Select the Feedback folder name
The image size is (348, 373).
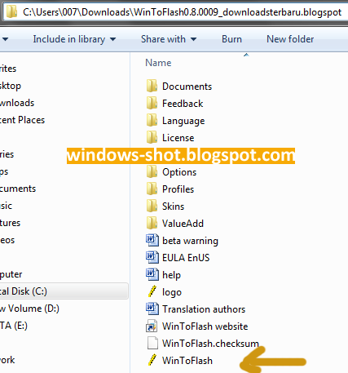coord(183,104)
